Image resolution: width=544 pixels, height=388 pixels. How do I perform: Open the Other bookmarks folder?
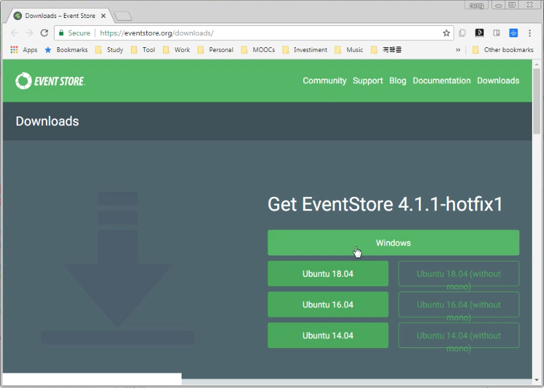tap(503, 50)
